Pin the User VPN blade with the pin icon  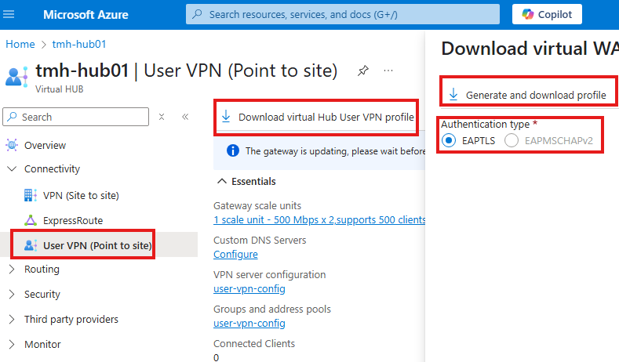(362, 71)
